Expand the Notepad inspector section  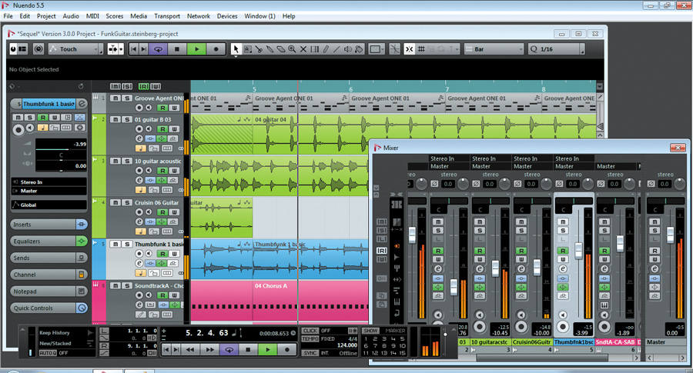pos(49,291)
